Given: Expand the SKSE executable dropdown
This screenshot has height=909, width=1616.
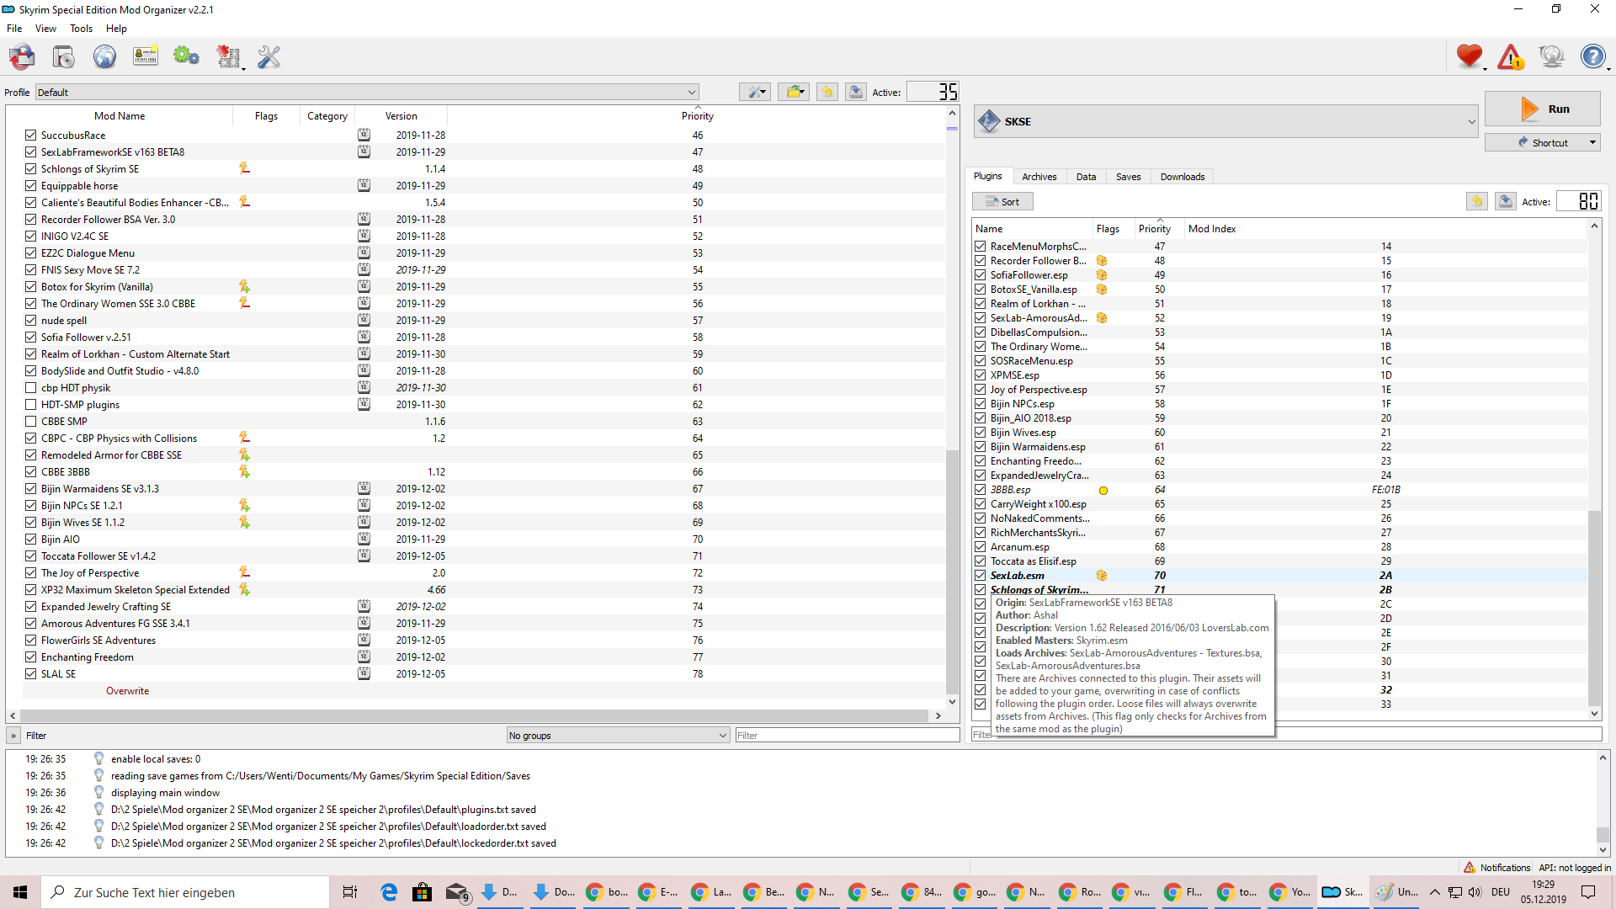Looking at the screenshot, I should 1226,121.
